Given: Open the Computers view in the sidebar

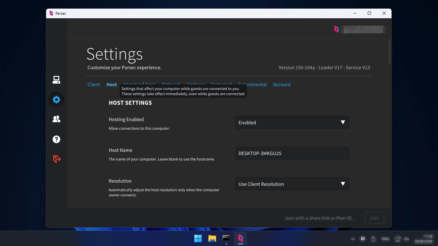Looking at the screenshot, I should tap(56, 80).
